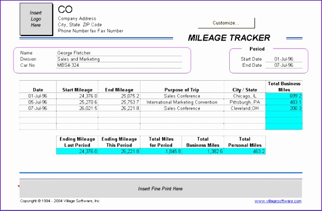Image resolution: width=322 pixels, height=211 pixels.
Task: Select the Chicago, IL cell
Action: coord(245,96)
